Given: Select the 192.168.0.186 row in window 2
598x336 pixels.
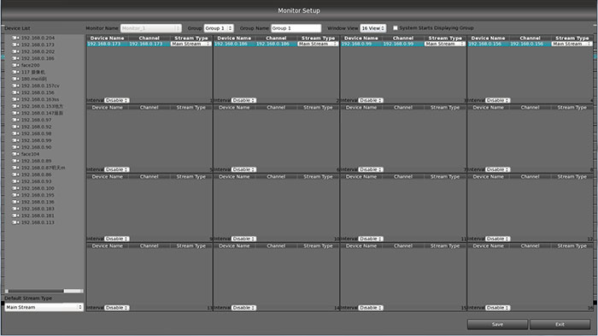Looking at the screenshot, I should click(276, 44).
